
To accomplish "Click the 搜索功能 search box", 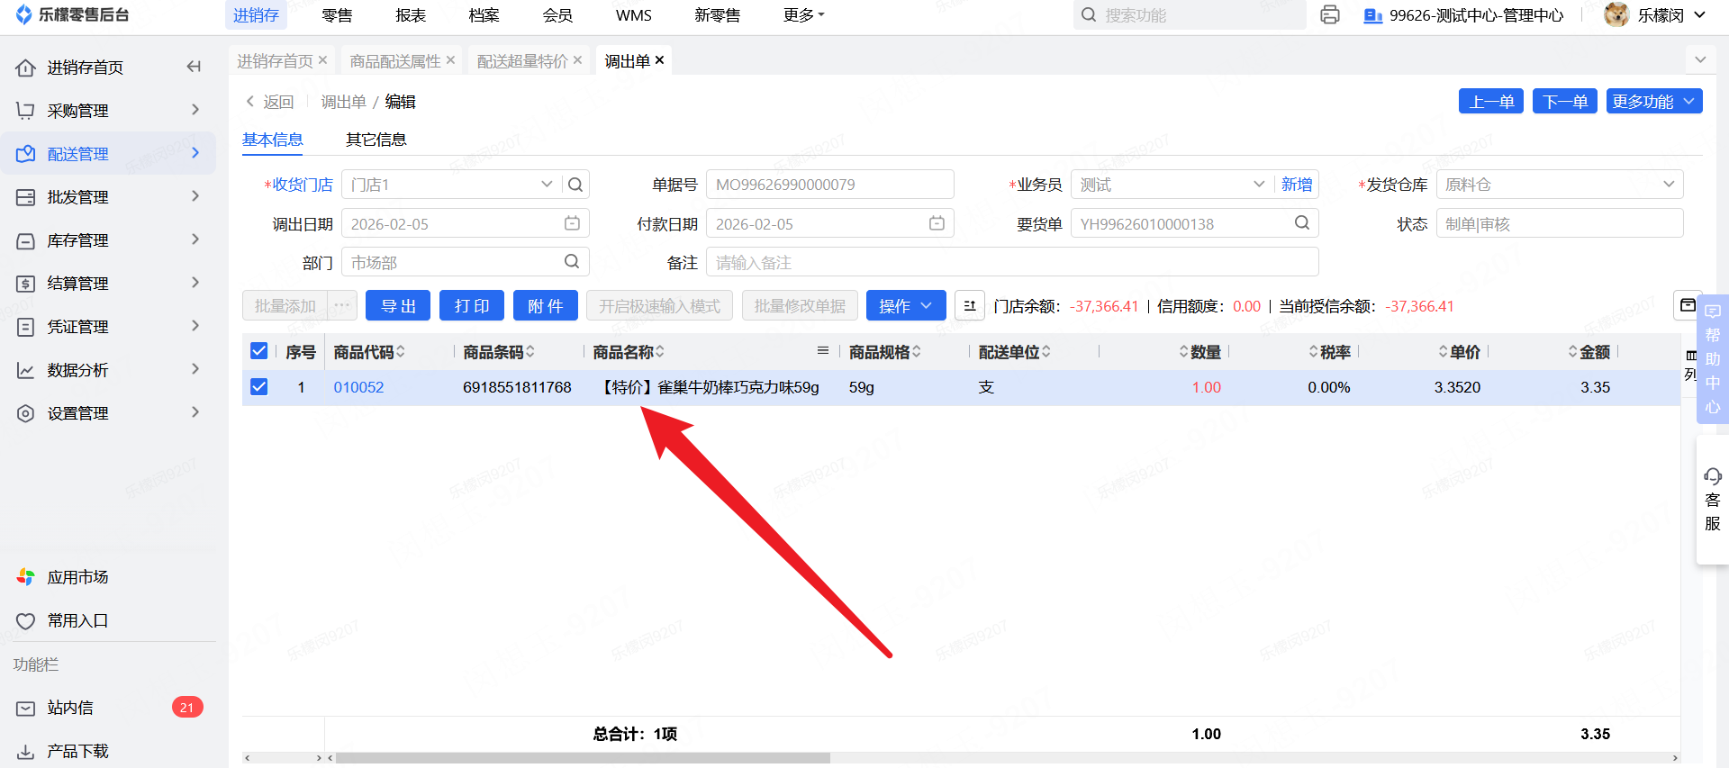I will pyautogui.click(x=1190, y=15).
